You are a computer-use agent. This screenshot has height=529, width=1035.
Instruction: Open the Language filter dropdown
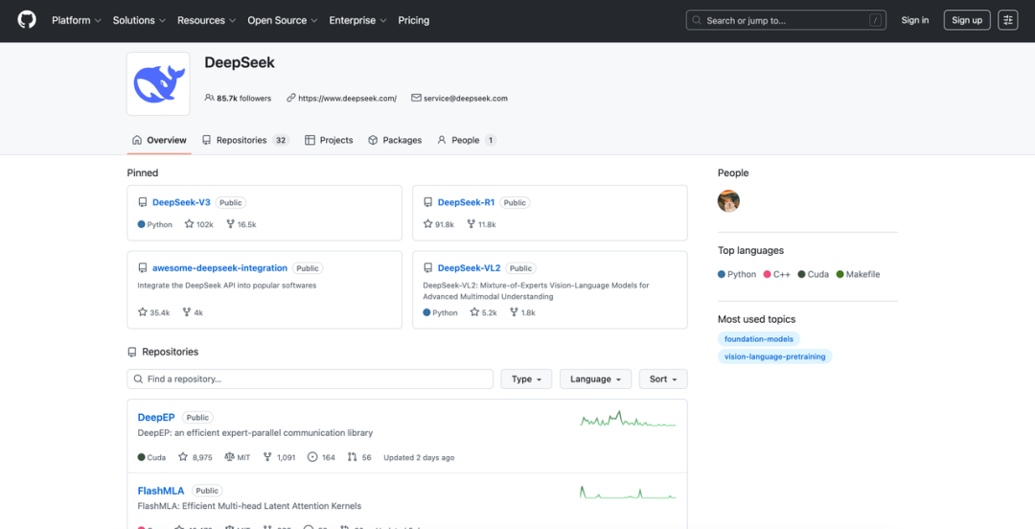click(595, 379)
